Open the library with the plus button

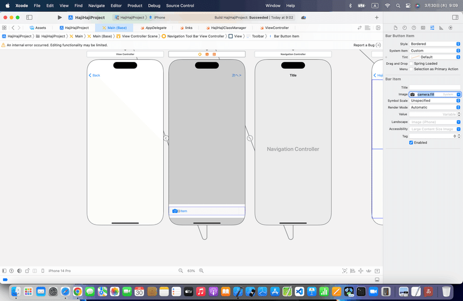(x=377, y=17)
